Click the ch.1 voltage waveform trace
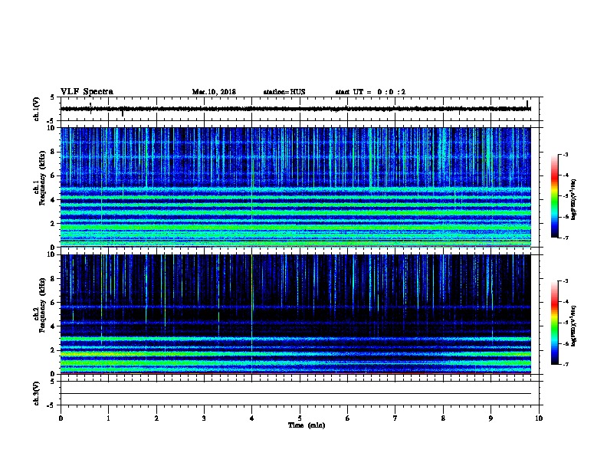 pos(296,109)
